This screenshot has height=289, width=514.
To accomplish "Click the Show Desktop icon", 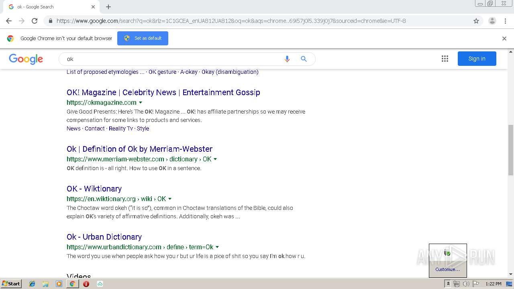I will tap(510, 284).
